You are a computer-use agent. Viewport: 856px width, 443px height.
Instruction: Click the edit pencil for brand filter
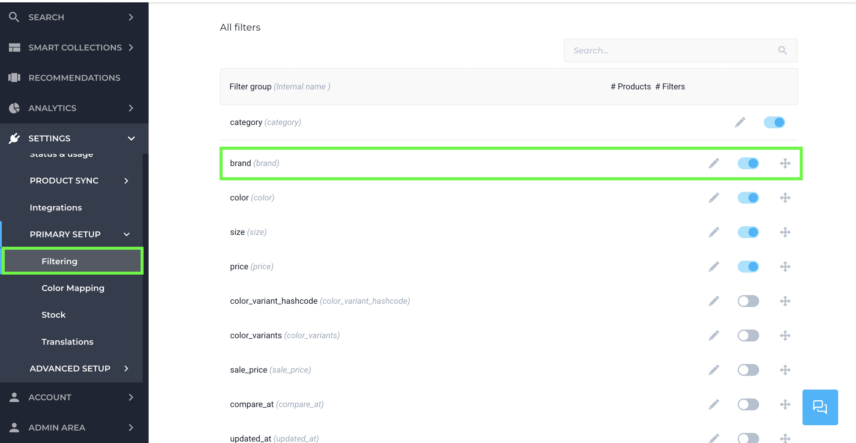pos(714,163)
